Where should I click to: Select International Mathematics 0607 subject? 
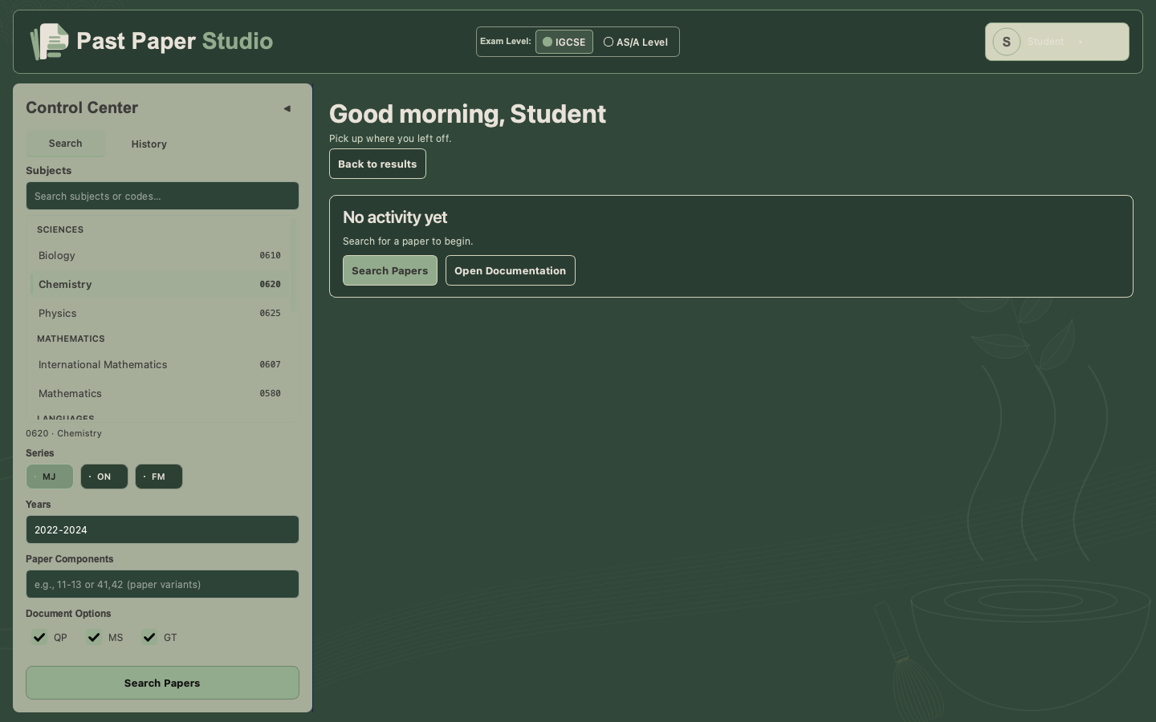tap(160, 365)
